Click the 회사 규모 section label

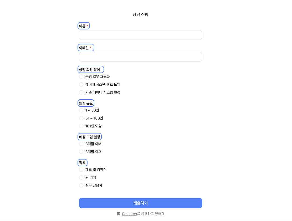pos(86,103)
